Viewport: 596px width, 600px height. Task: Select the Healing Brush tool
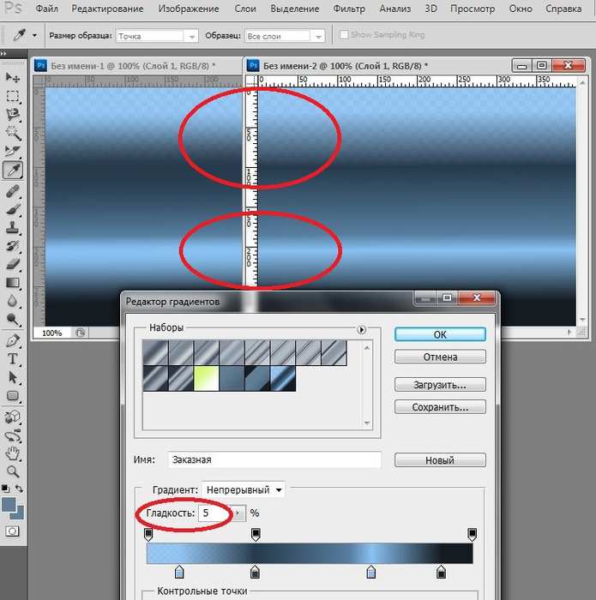click(13, 191)
